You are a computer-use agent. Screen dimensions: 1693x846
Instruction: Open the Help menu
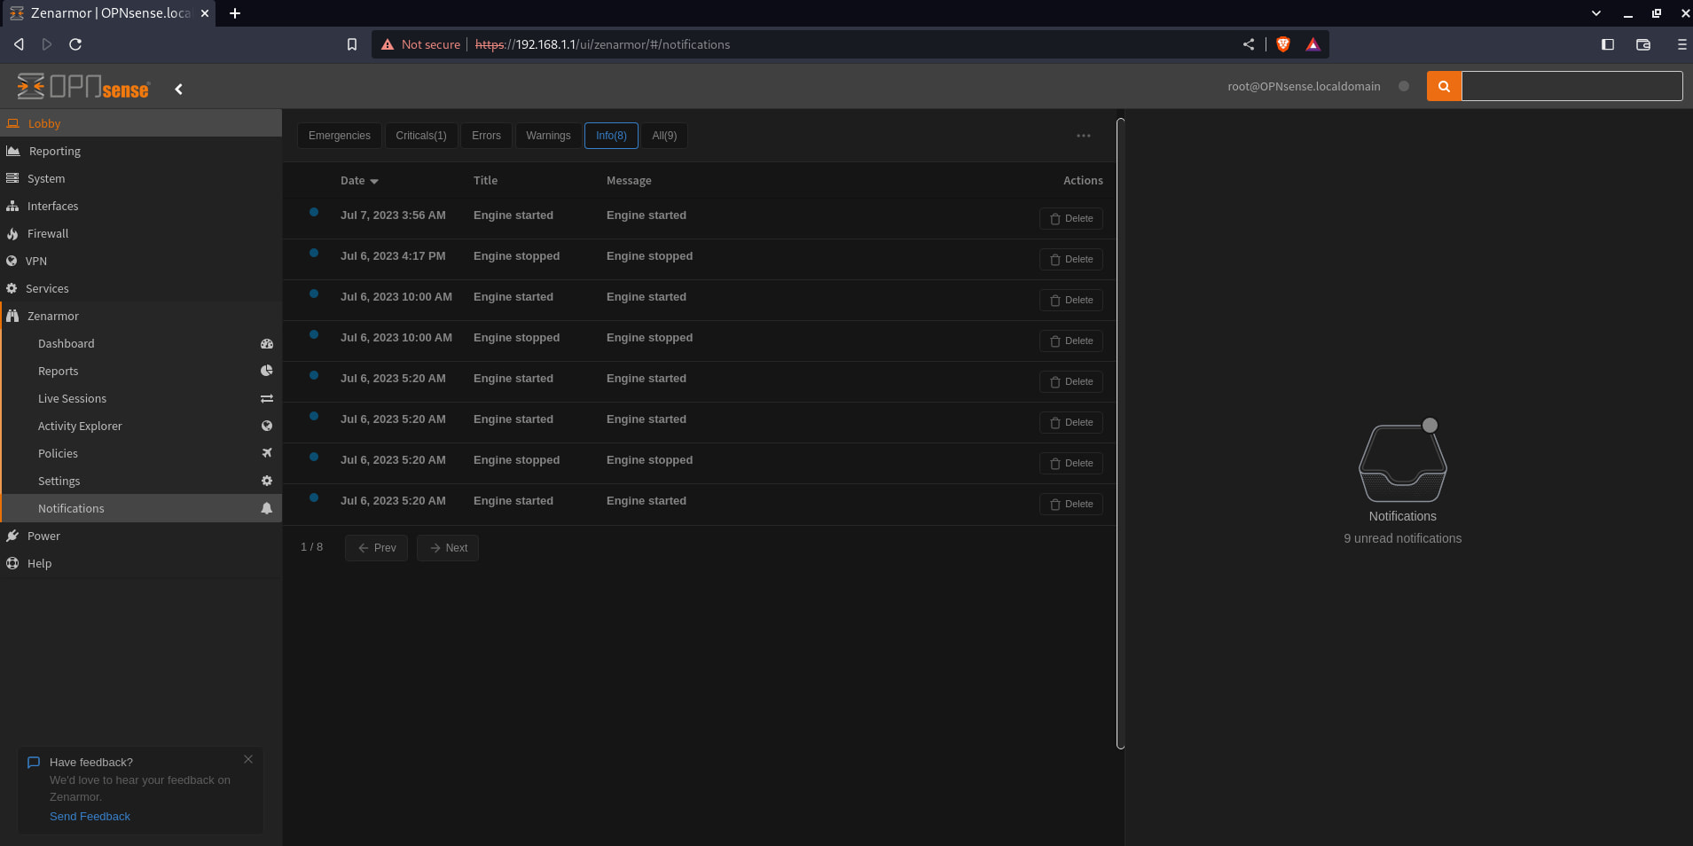coord(141,563)
